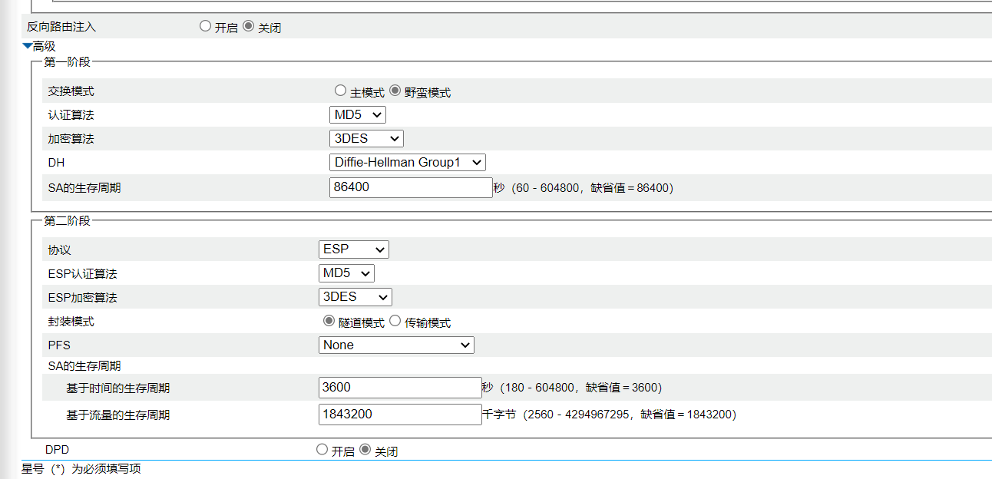Select 关闭 for DPD

pyautogui.click(x=365, y=450)
